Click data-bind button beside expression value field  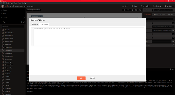click(173, 31)
